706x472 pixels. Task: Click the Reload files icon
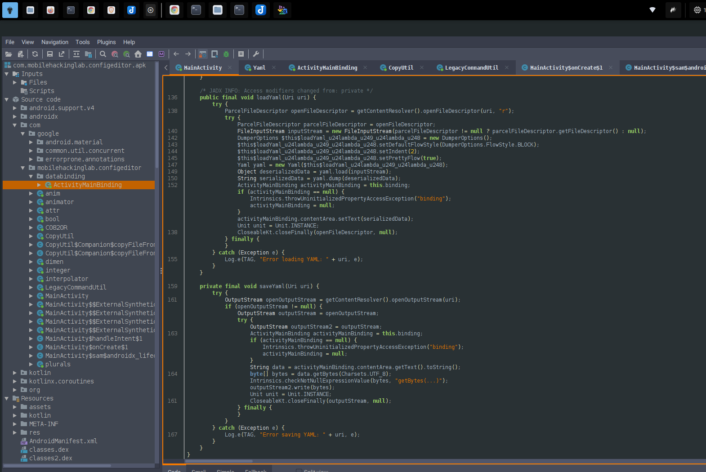click(x=35, y=54)
